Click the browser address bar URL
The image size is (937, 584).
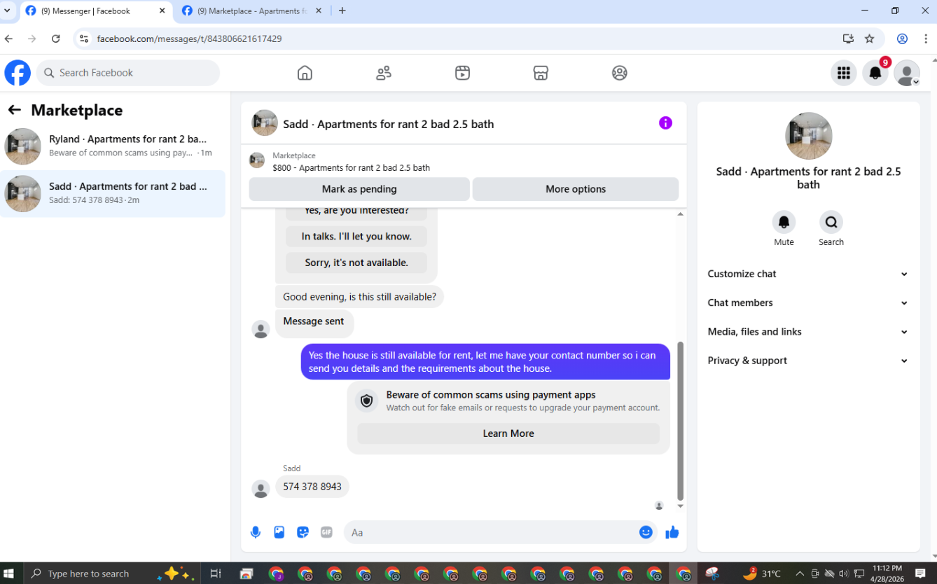tap(189, 39)
